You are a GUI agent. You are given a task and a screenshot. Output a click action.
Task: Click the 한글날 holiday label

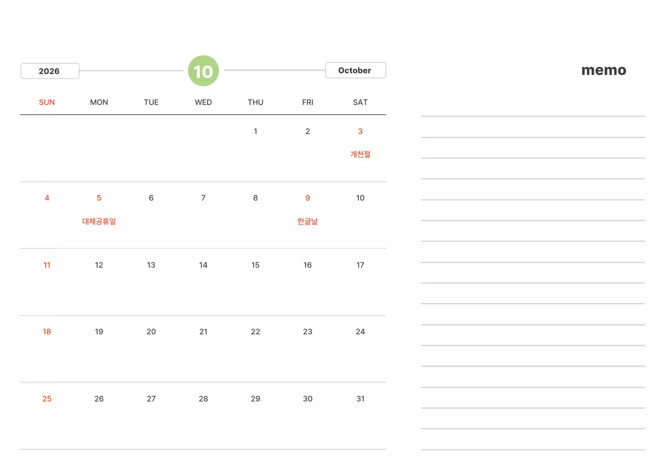(308, 222)
